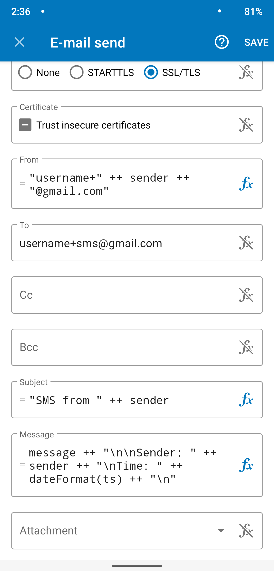This screenshot has width=274, height=571.
Task: Select the STARTTLS radio button
Action: point(77,72)
